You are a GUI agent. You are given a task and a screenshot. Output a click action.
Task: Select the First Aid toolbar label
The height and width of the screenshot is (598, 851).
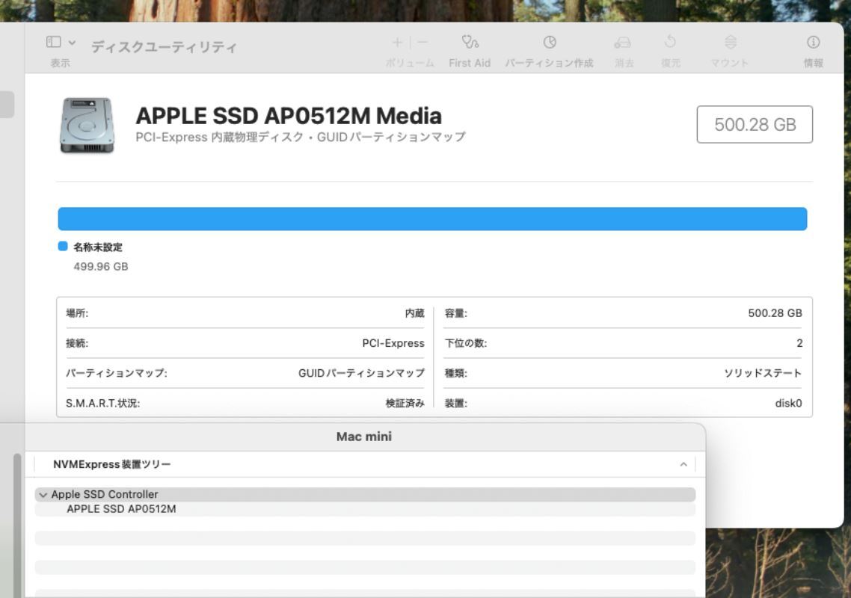pos(470,63)
